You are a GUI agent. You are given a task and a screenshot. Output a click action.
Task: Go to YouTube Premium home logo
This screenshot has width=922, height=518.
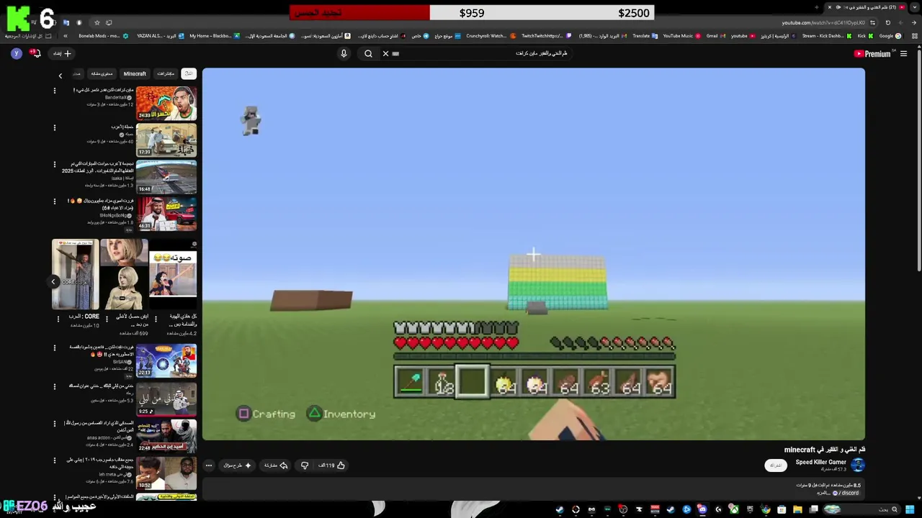pos(872,53)
